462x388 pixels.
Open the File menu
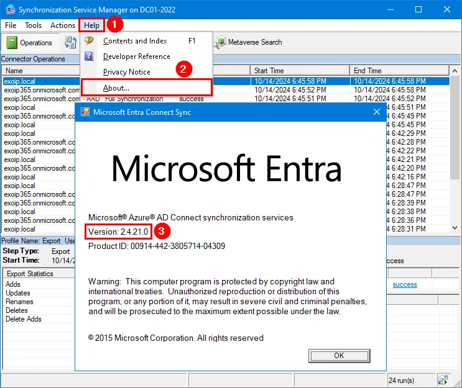point(11,25)
